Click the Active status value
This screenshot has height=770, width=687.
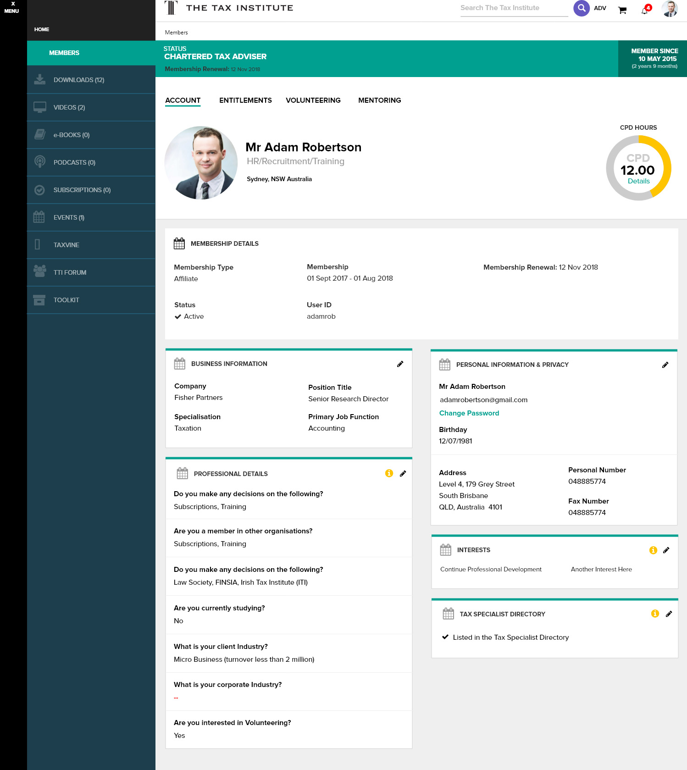(x=194, y=316)
